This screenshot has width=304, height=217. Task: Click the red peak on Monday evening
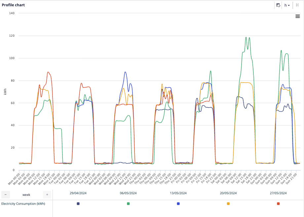coord(48,72)
